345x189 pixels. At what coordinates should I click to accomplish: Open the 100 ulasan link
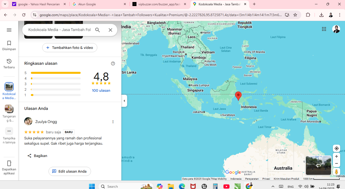pyautogui.click(x=101, y=90)
